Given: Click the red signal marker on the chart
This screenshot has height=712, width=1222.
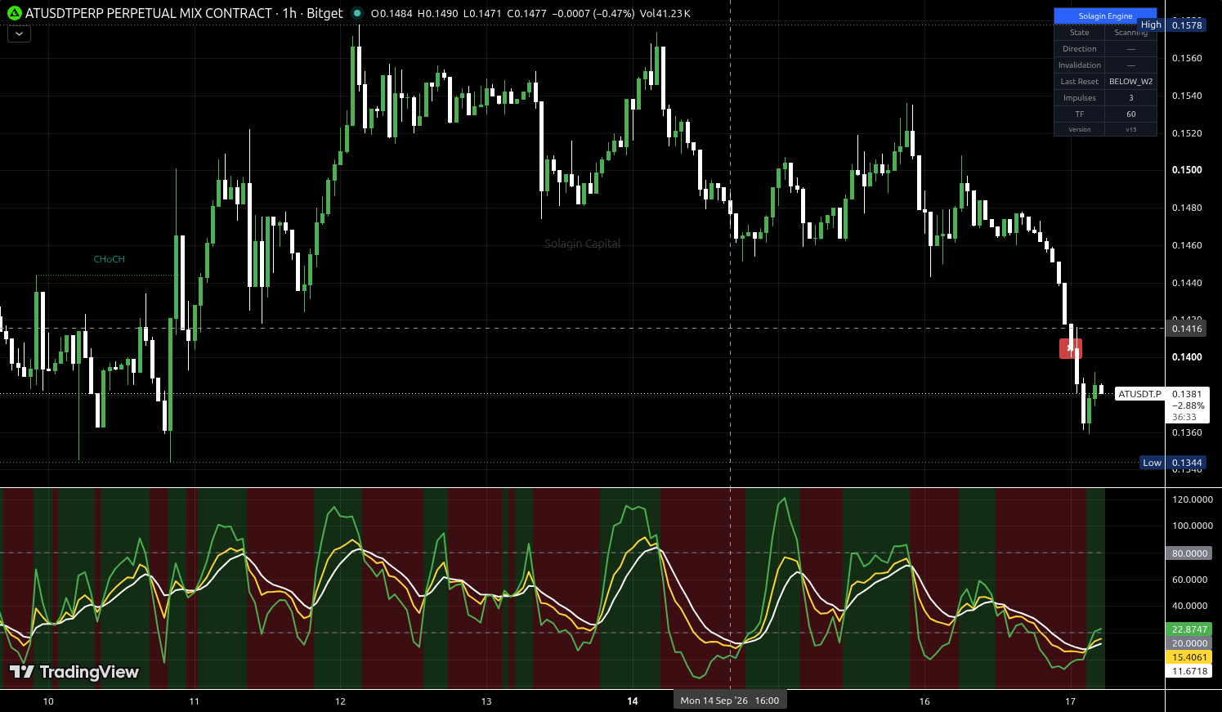Looking at the screenshot, I should click(1071, 348).
